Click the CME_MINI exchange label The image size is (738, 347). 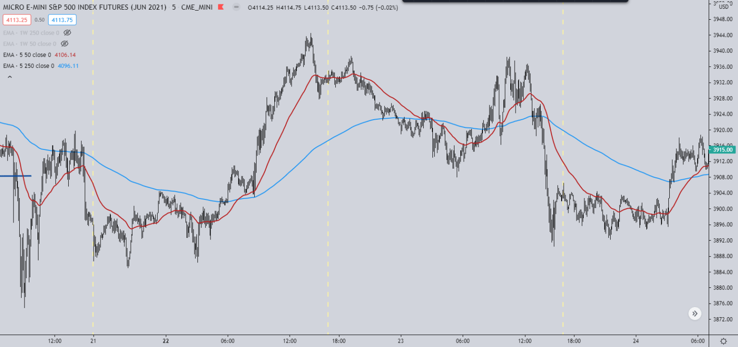[197, 8]
